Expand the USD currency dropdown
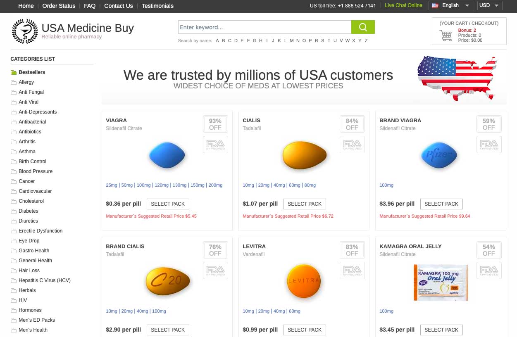517x337 pixels. pyautogui.click(x=490, y=5)
